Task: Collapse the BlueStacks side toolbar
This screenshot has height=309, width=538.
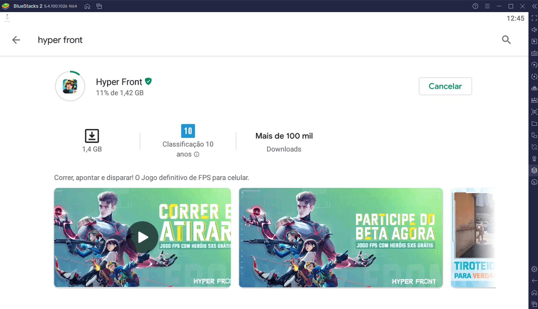Action: (534, 6)
